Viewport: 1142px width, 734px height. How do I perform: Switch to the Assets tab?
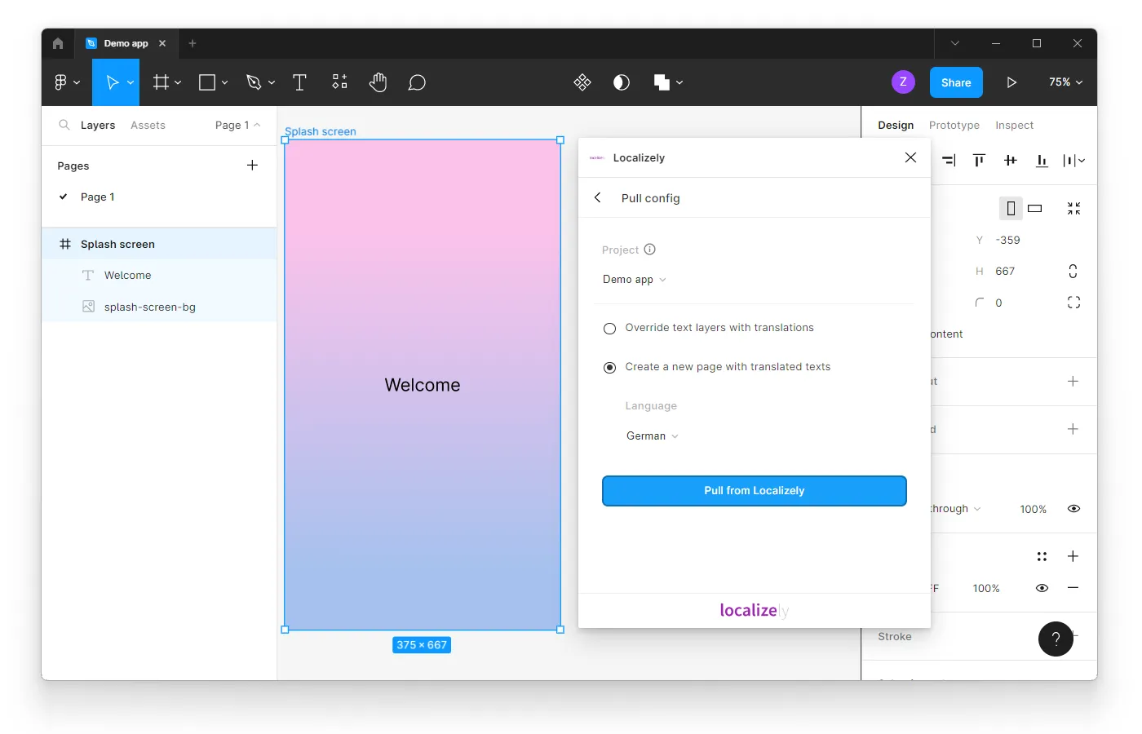coord(148,125)
